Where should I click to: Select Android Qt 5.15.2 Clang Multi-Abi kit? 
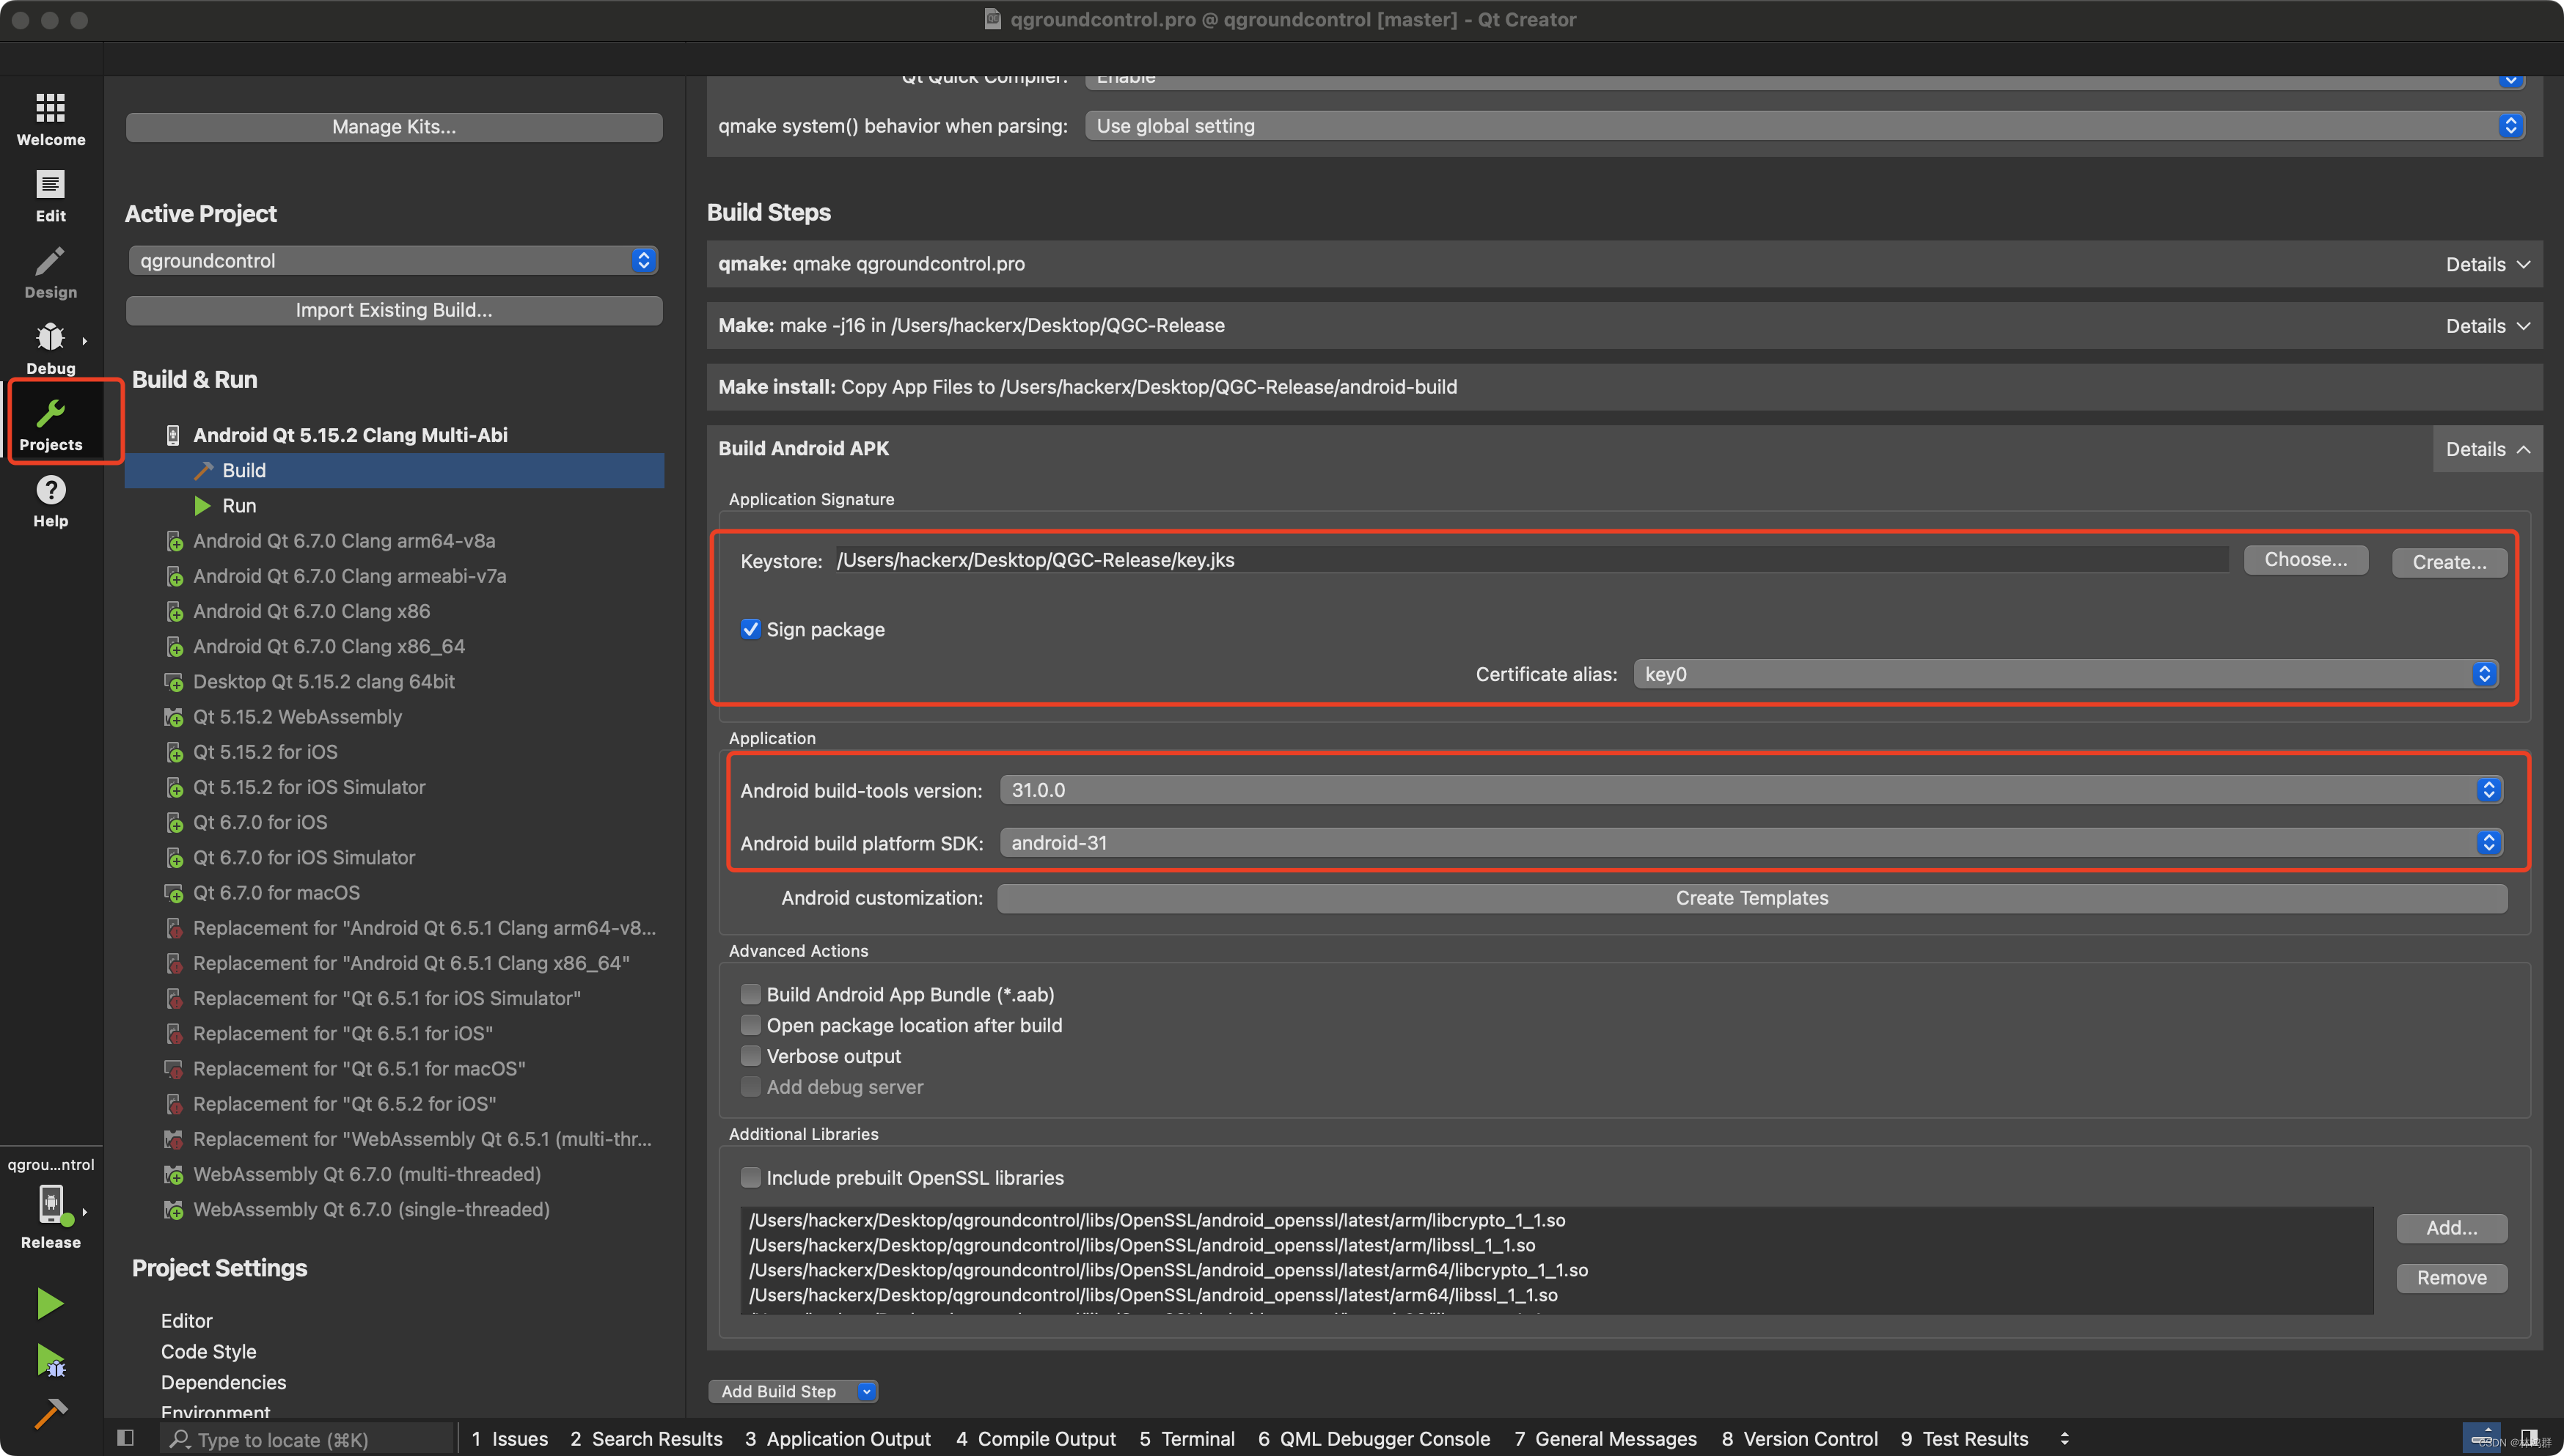(350, 435)
